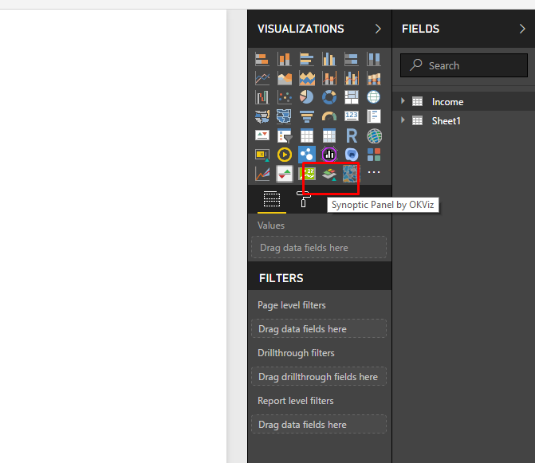535x463 pixels.
Task: Insert a gauge visualization
Action: coord(329,116)
